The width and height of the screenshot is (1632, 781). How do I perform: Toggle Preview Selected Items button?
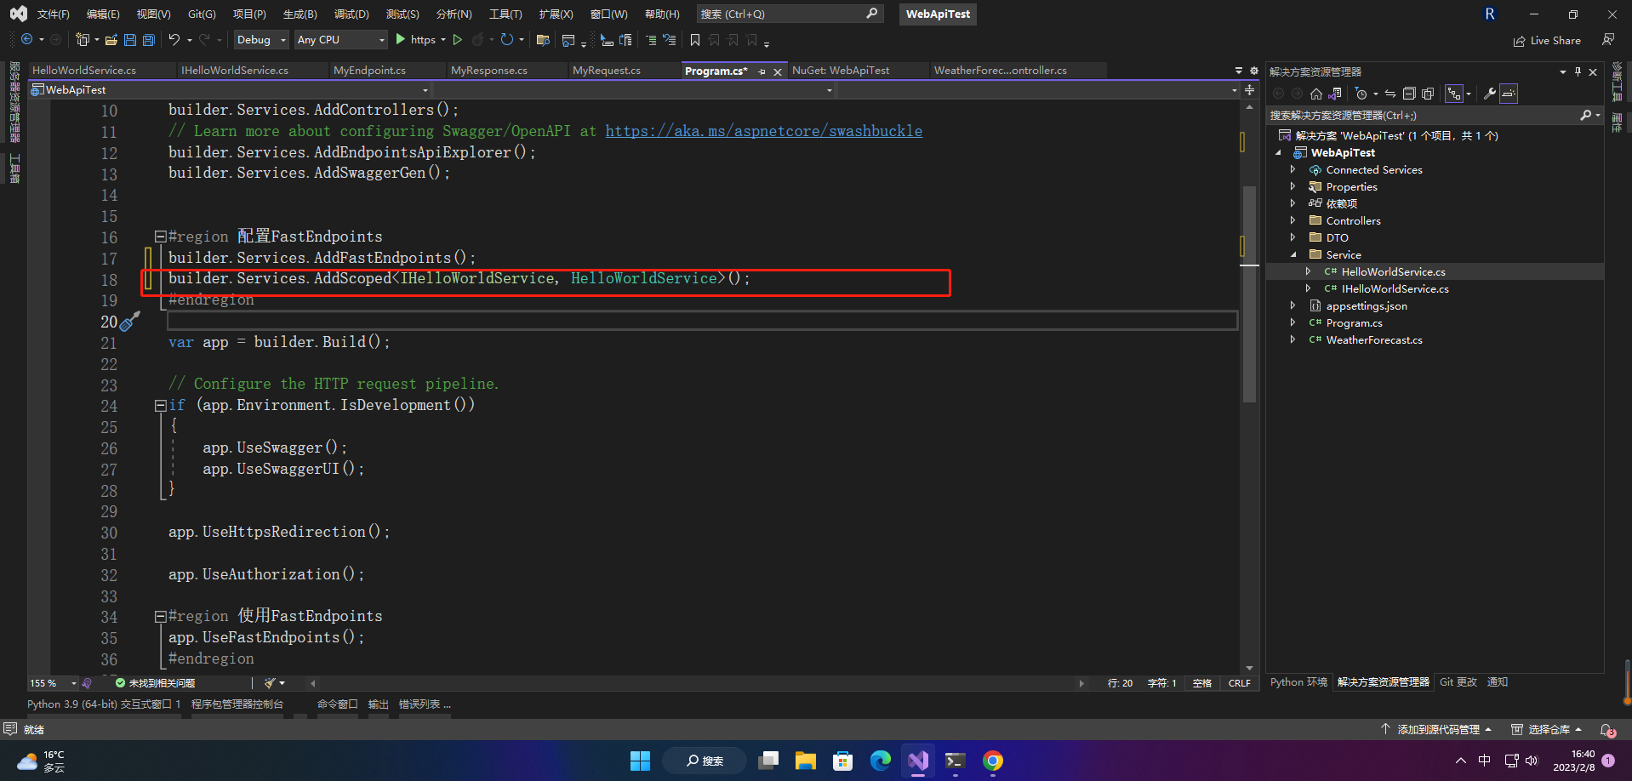point(1509,94)
